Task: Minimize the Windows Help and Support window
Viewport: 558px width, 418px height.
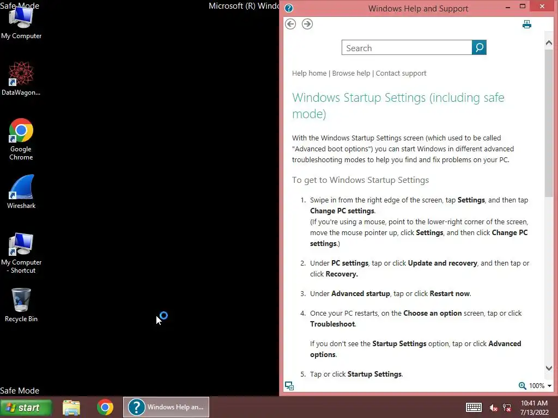Action: pyautogui.click(x=508, y=7)
